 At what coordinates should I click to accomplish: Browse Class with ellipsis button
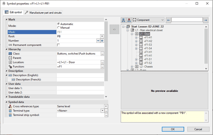[x=102, y=54]
